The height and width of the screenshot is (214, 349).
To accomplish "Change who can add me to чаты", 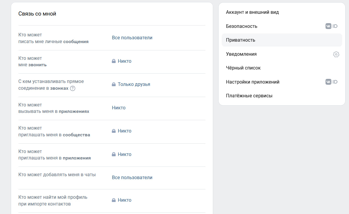I will [132, 177].
